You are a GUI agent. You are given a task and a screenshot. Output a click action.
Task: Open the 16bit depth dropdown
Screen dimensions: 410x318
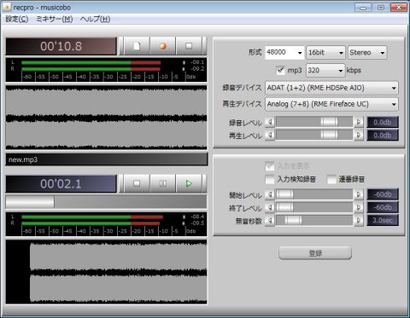coord(325,53)
